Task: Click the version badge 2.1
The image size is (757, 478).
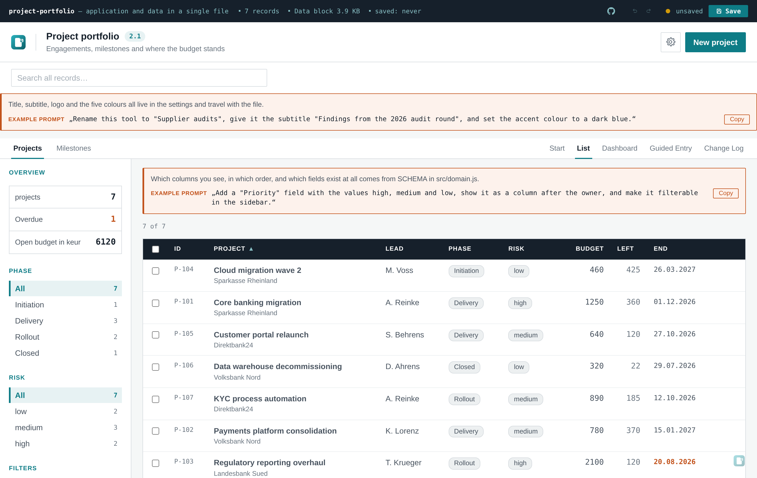Action: tap(135, 36)
